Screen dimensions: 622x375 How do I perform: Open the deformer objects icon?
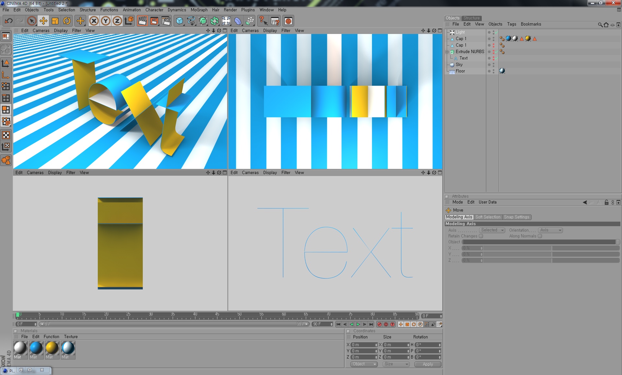click(238, 21)
